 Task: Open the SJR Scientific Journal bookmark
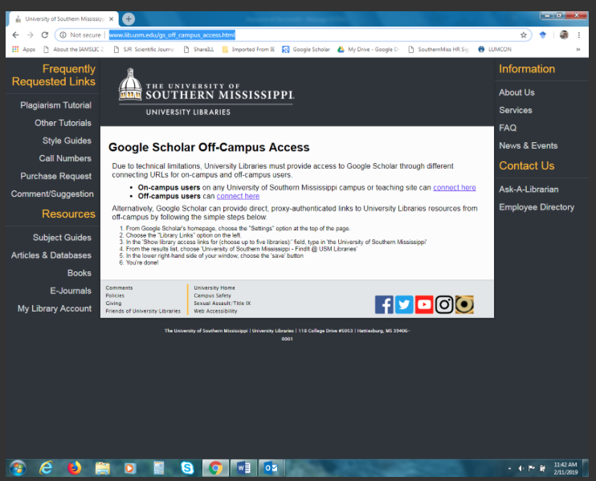[x=144, y=50]
